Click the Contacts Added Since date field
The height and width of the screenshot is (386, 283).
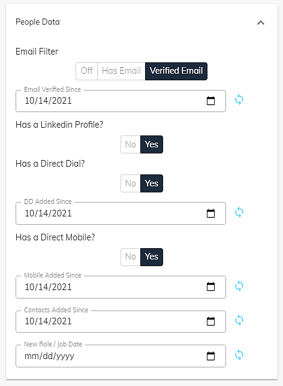pos(121,321)
